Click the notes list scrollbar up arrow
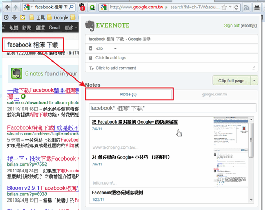265x210 pixels. click(x=251, y=120)
